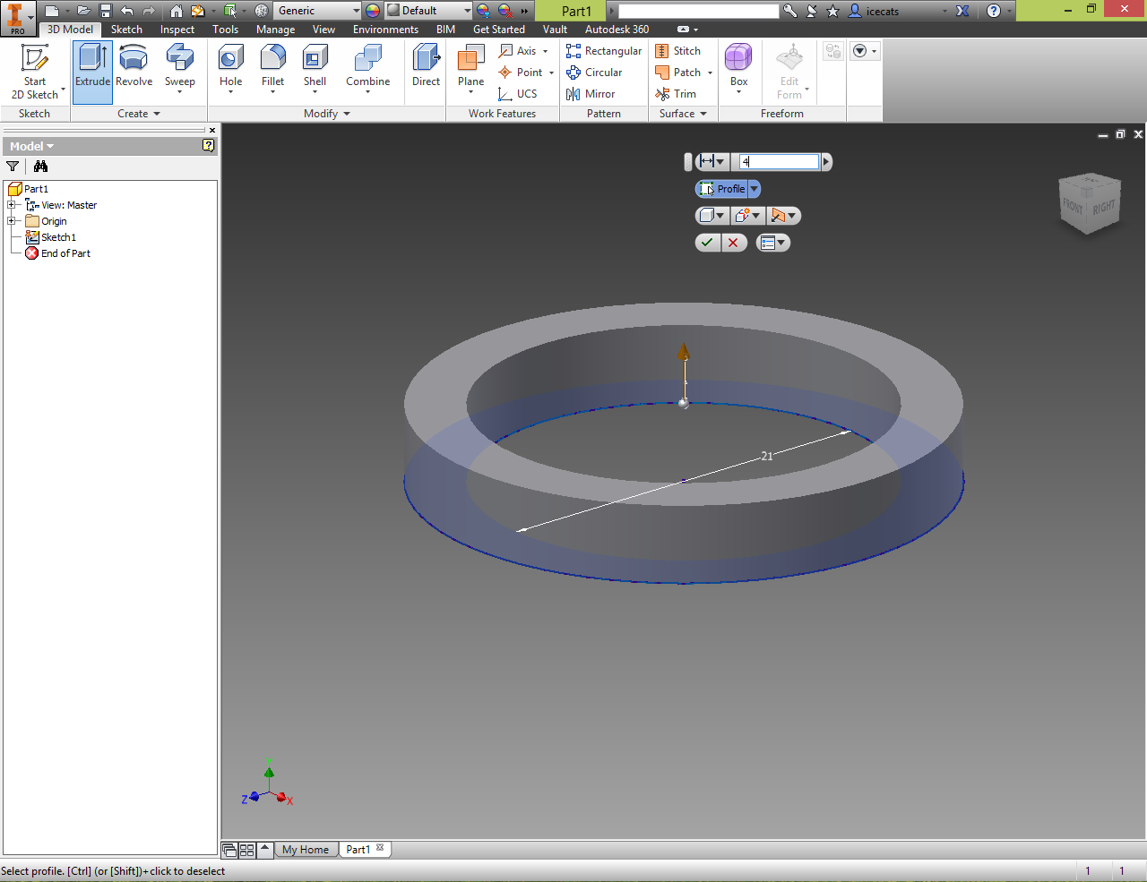Confirm extrude with green checkmark

click(x=708, y=243)
